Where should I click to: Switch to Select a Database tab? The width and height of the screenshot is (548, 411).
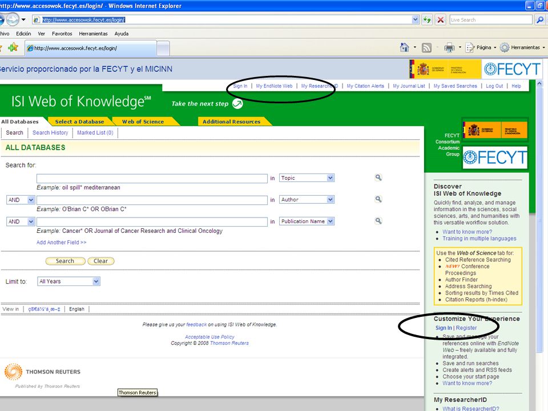[x=80, y=122]
